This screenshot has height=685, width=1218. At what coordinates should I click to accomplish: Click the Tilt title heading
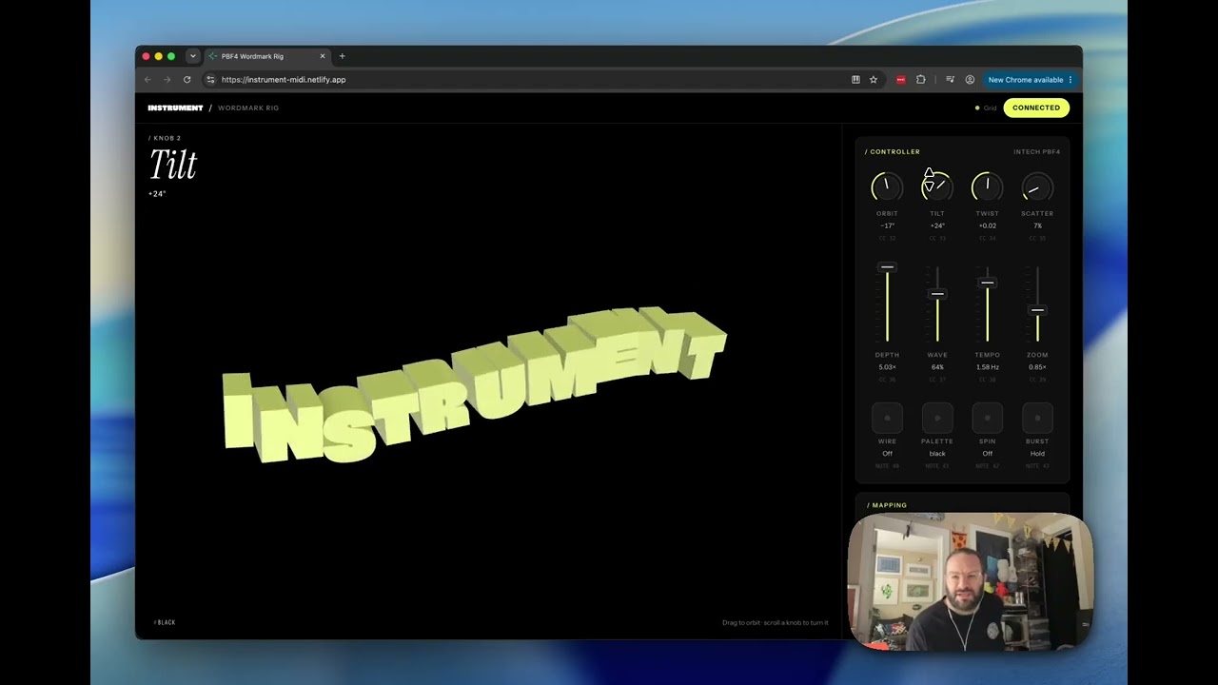coord(173,165)
